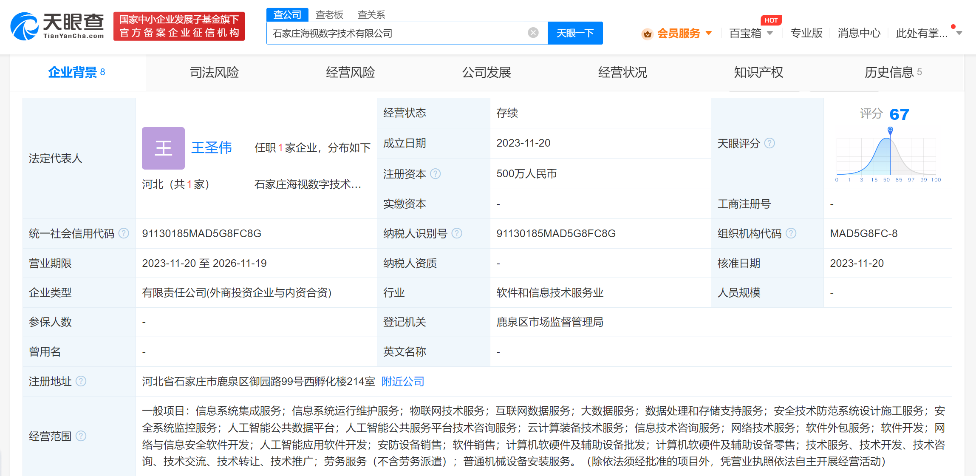Click help icon next to 天眼评分
Screen dimensions: 976x476
[x=769, y=144]
